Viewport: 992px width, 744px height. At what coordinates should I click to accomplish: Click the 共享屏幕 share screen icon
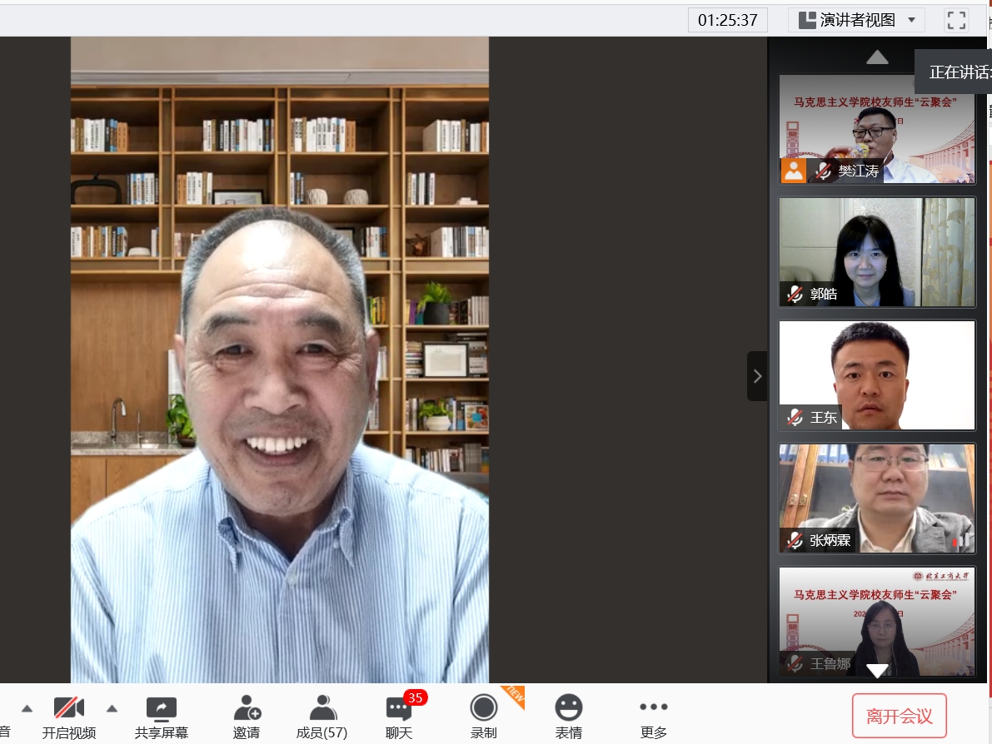(162, 708)
